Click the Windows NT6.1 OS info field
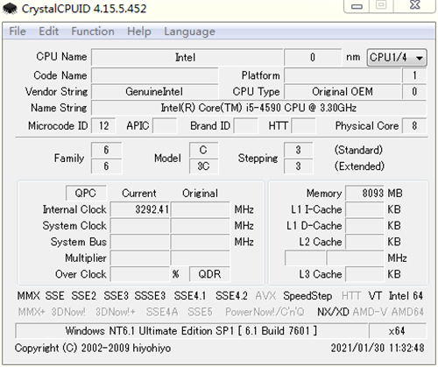438x367 pixels. click(191, 331)
